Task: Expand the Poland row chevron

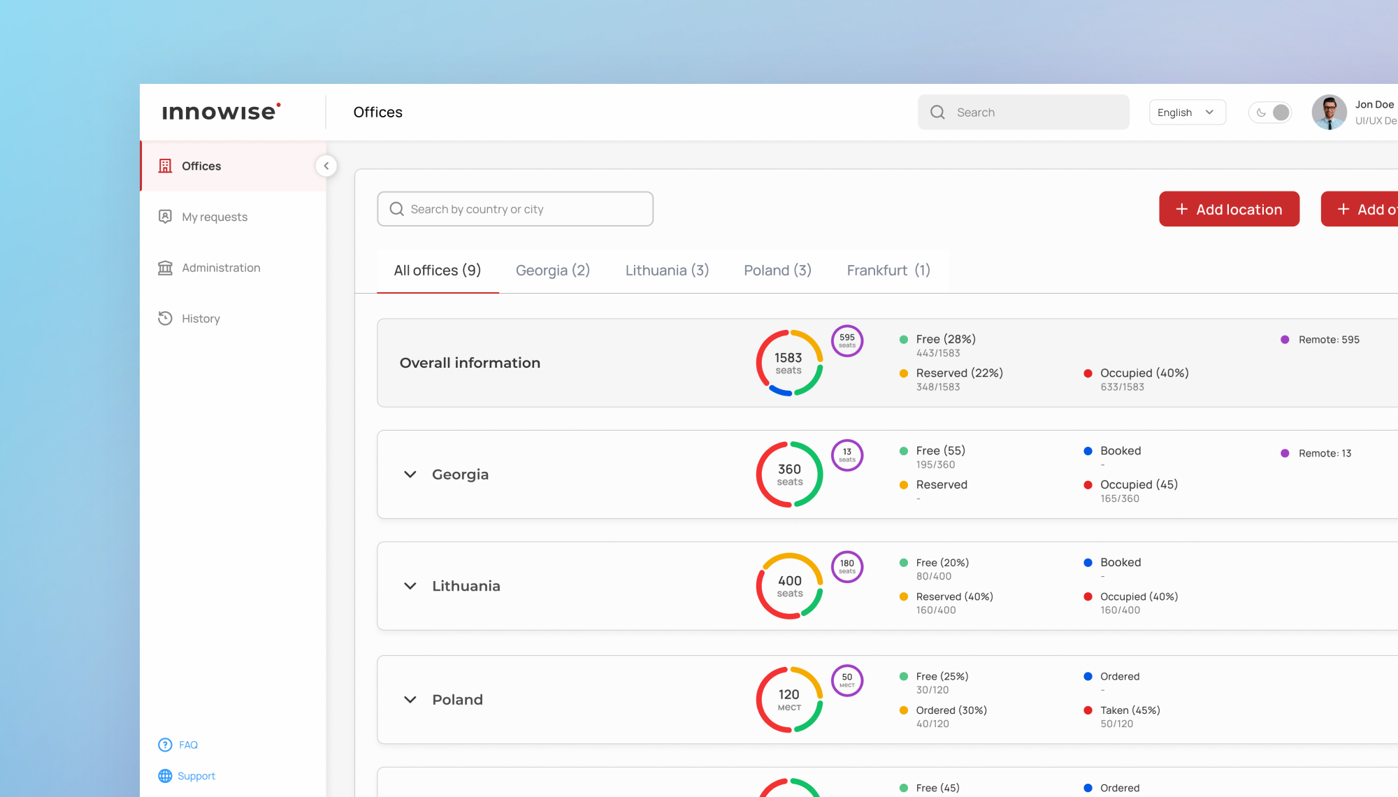Action: pos(410,700)
